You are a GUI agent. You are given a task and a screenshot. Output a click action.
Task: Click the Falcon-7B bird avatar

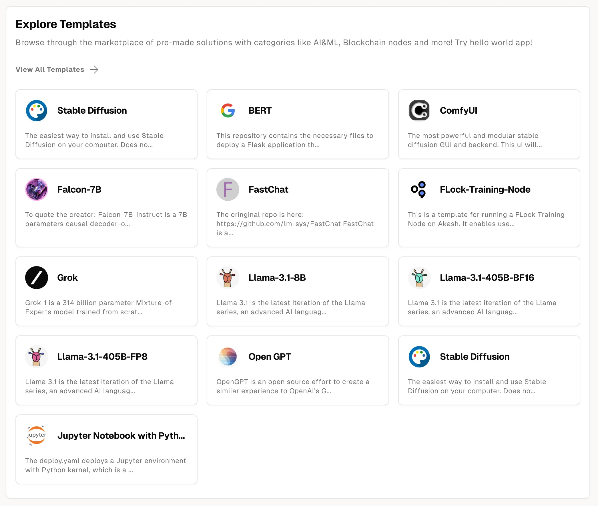[x=36, y=189]
